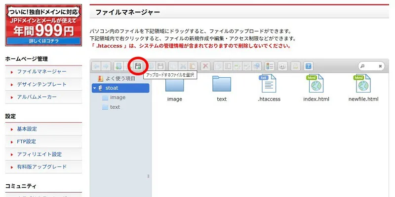Click the newfile.html file name label
This screenshot has height=197, width=395.
(363, 99)
